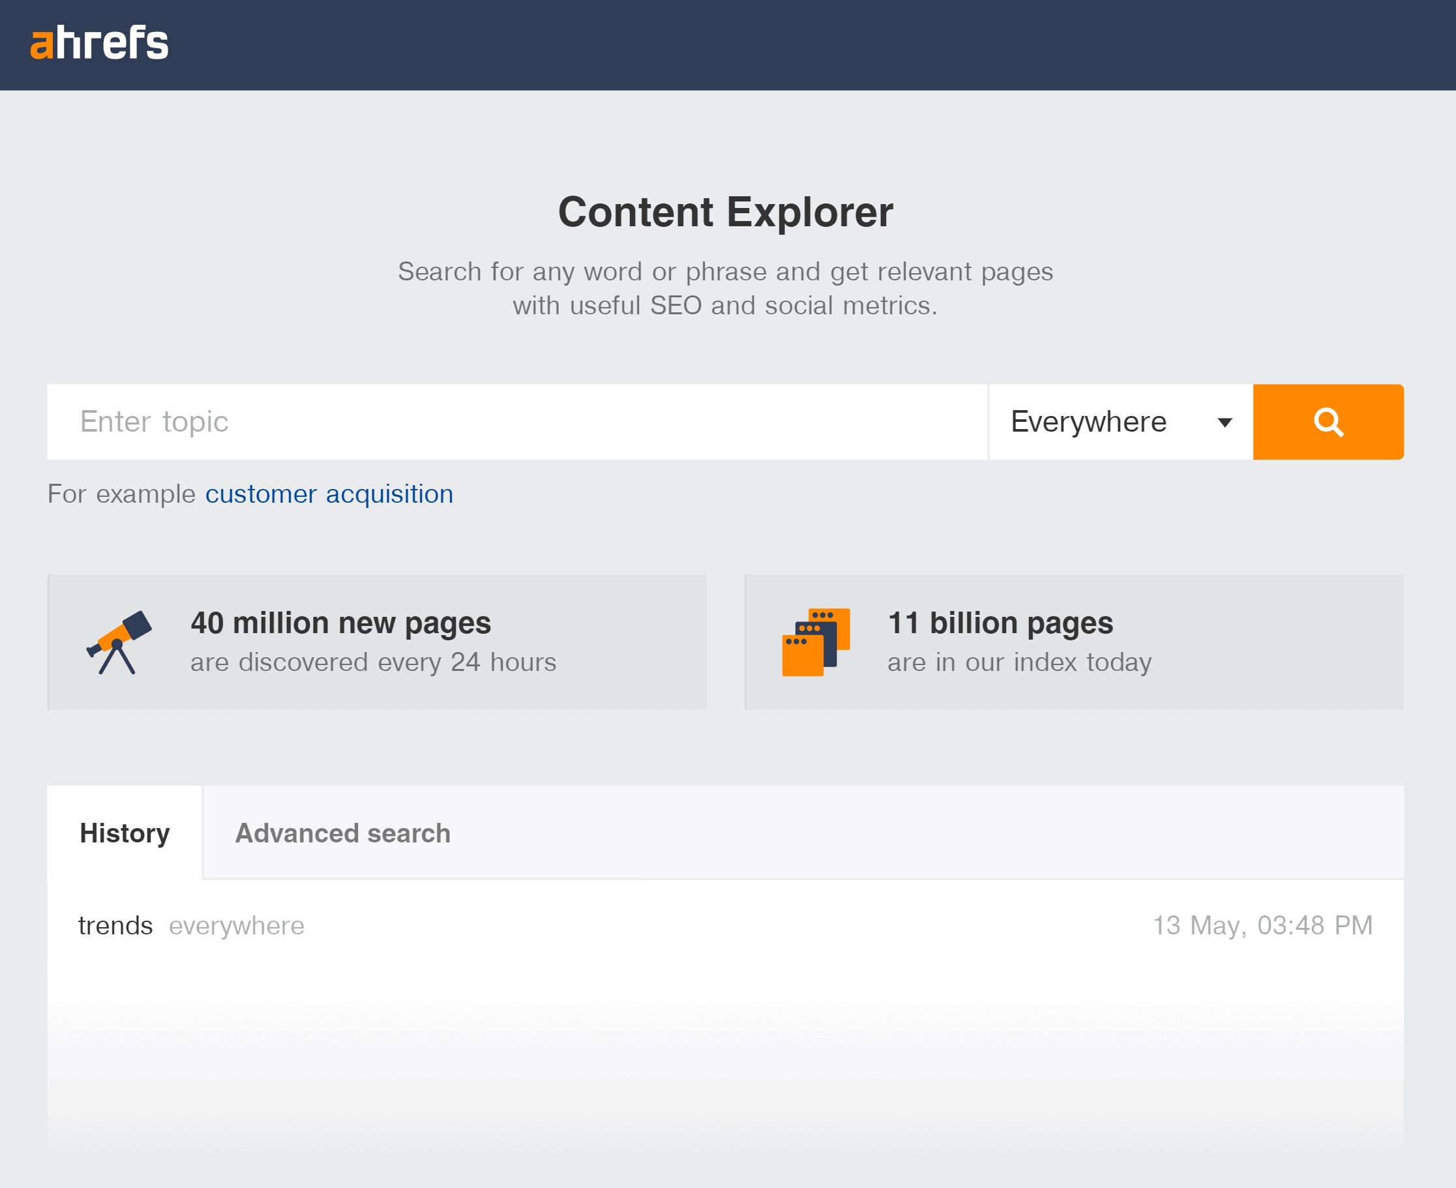Click the stacked pages icon
The width and height of the screenshot is (1456, 1188).
(x=816, y=642)
